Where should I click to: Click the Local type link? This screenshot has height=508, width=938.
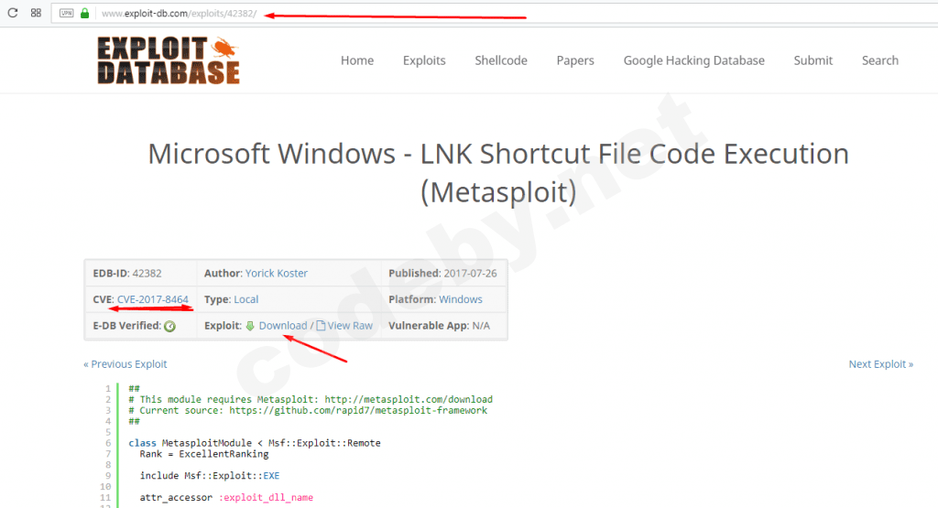click(245, 299)
